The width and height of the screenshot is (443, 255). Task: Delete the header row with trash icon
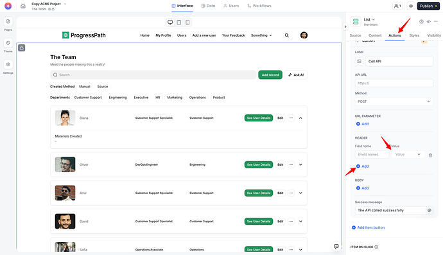tap(430, 155)
